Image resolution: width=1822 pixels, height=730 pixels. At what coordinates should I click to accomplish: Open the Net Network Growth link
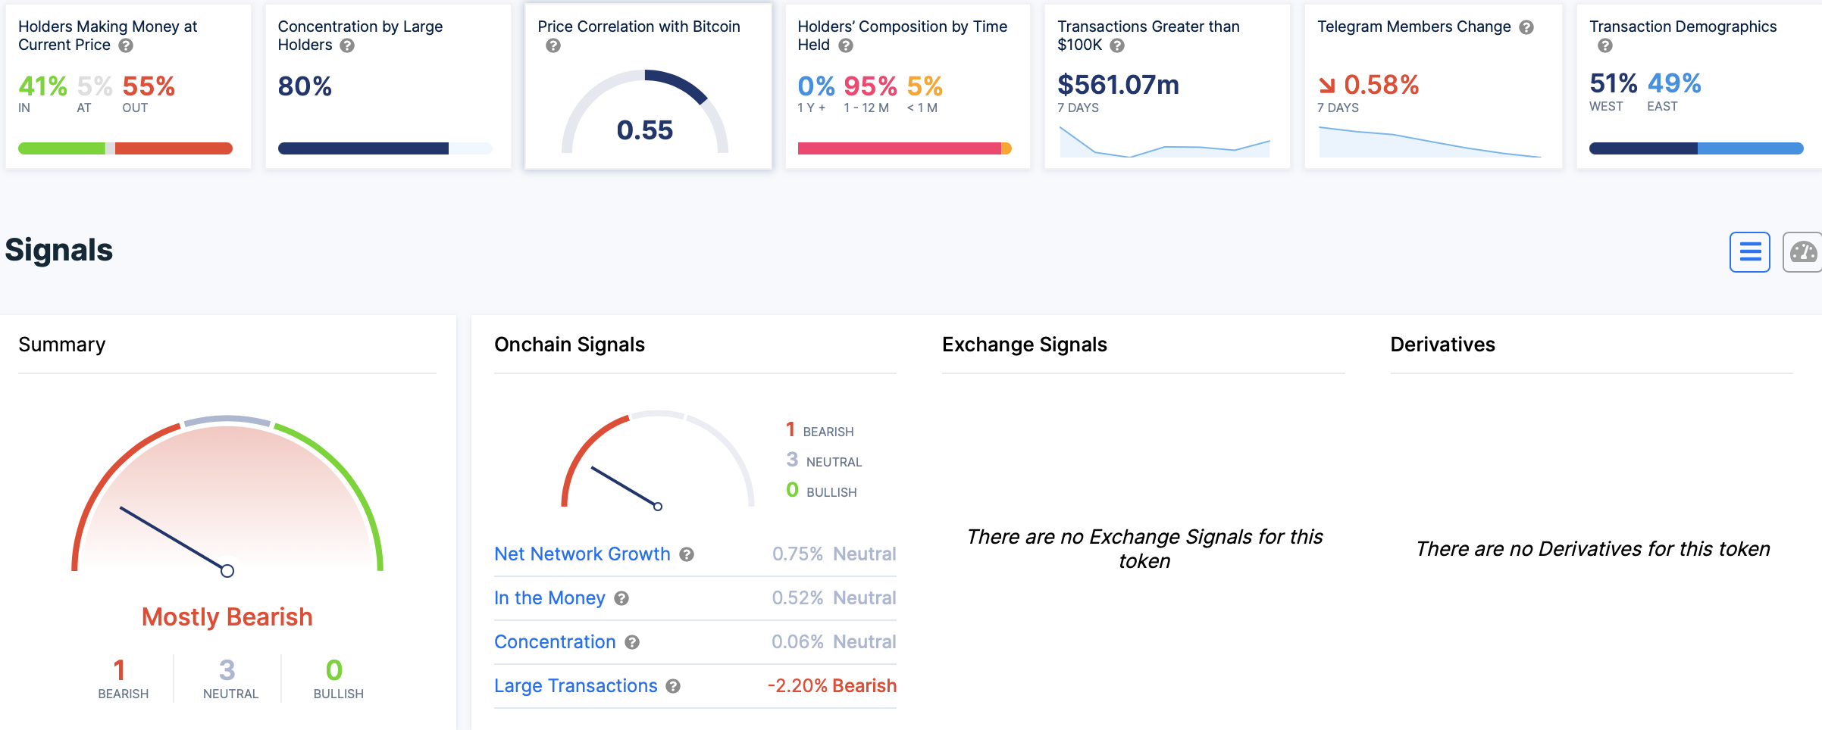(582, 554)
